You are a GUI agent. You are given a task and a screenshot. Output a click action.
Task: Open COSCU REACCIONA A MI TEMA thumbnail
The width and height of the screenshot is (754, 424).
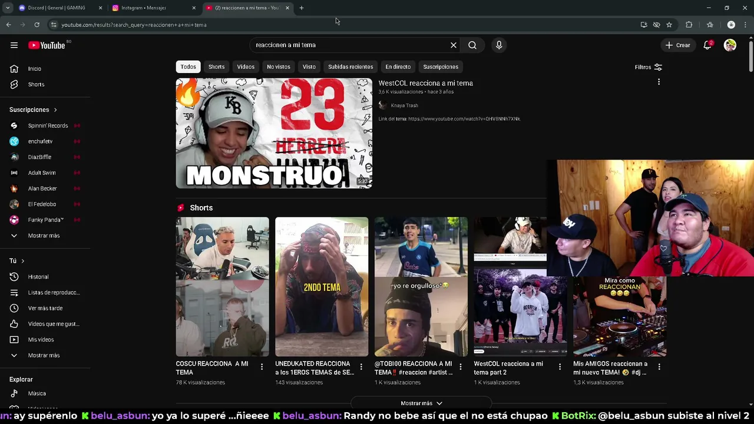point(222,287)
